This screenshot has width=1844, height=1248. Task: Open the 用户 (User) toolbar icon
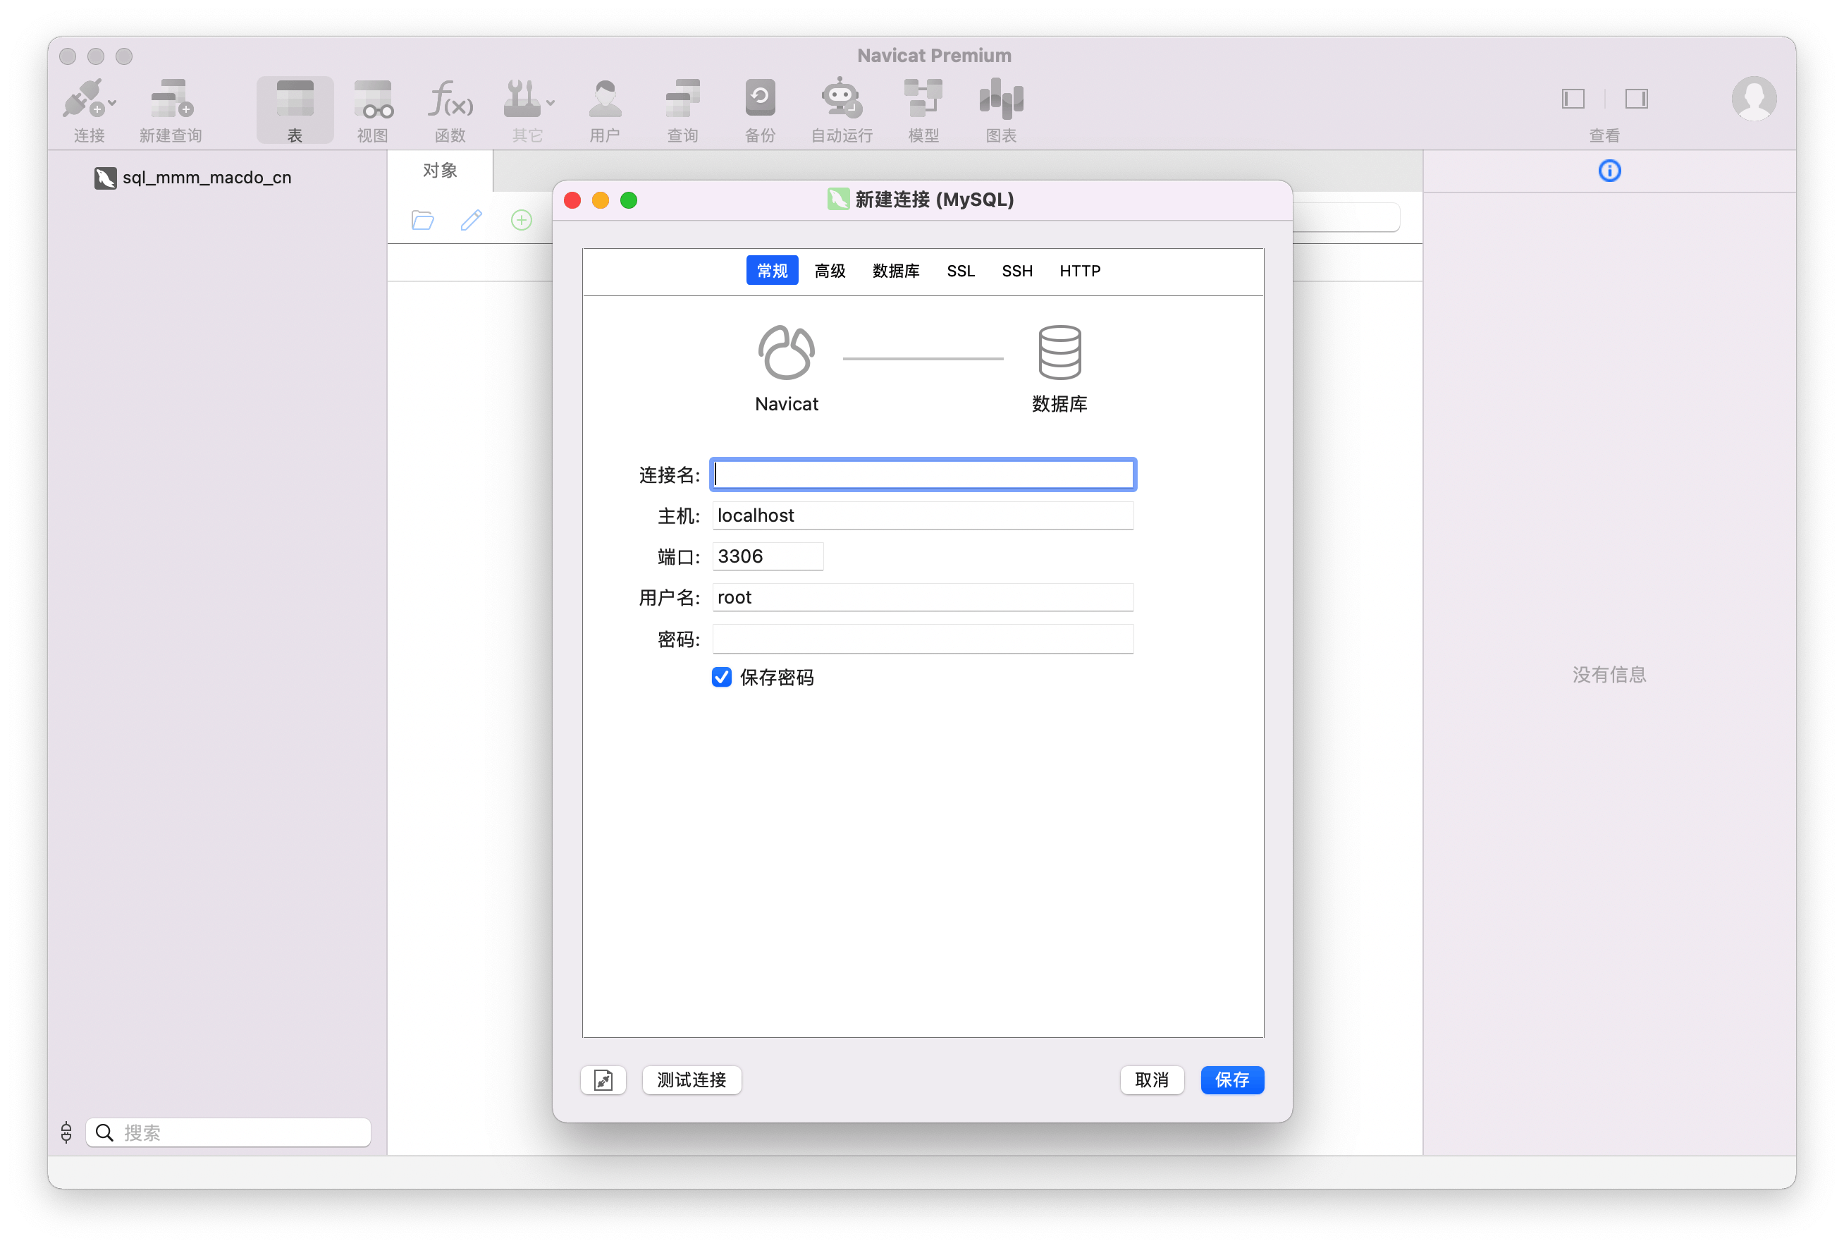pos(605,99)
